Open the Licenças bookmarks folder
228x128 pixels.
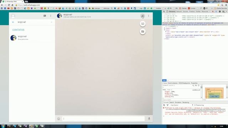(96, 8)
